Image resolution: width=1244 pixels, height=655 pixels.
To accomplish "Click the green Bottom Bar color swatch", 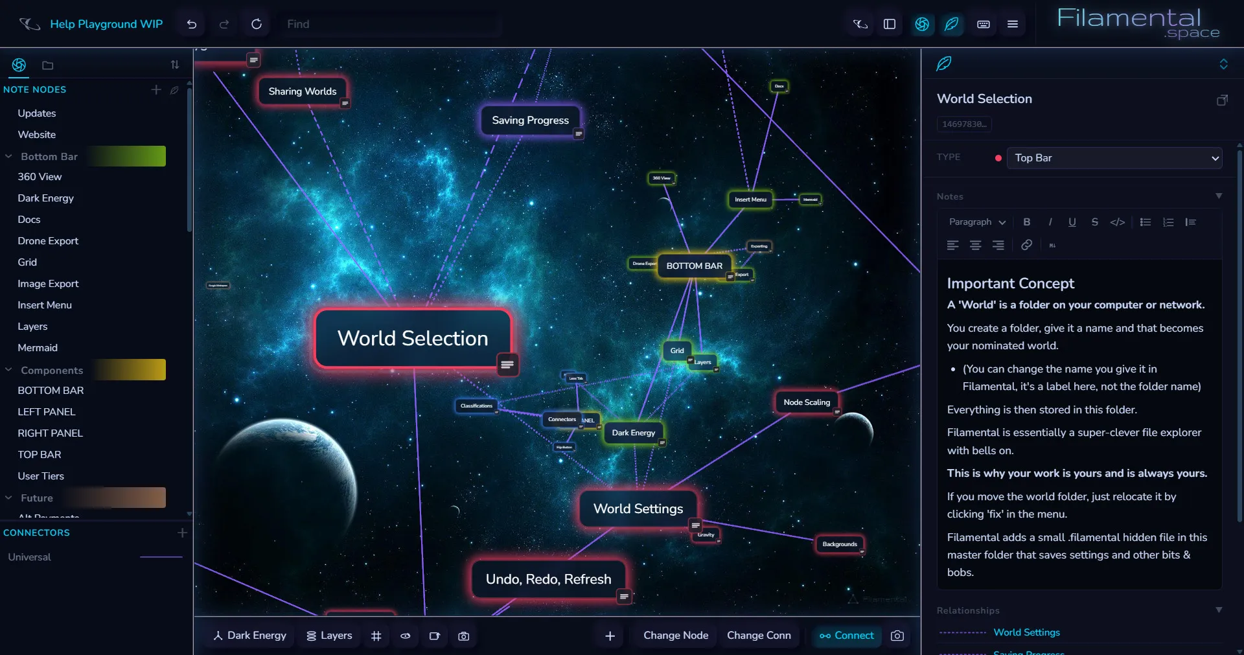I will pyautogui.click(x=127, y=156).
